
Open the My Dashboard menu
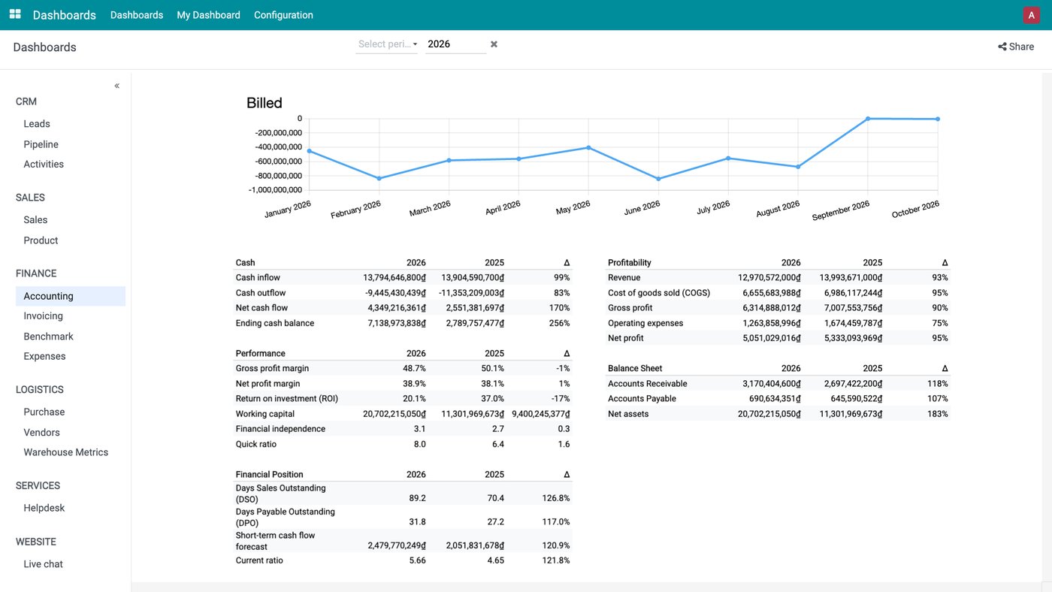click(208, 15)
